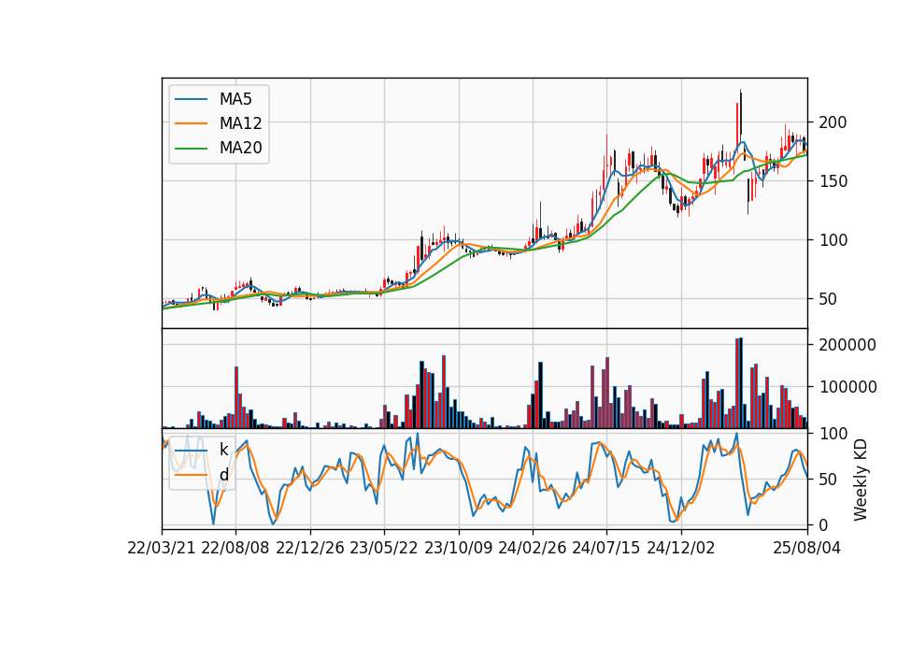Click the 200000 volume axis label
897x645 pixels.
(847, 345)
